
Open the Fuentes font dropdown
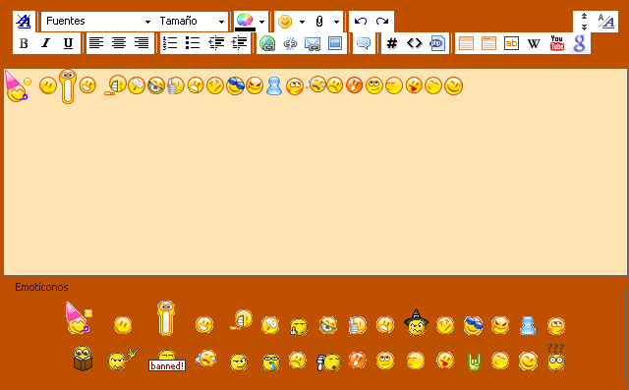coord(97,22)
